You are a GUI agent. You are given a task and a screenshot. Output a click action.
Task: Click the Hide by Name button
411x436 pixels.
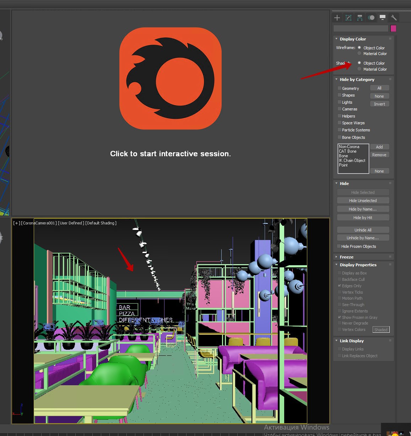[x=363, y=209]
